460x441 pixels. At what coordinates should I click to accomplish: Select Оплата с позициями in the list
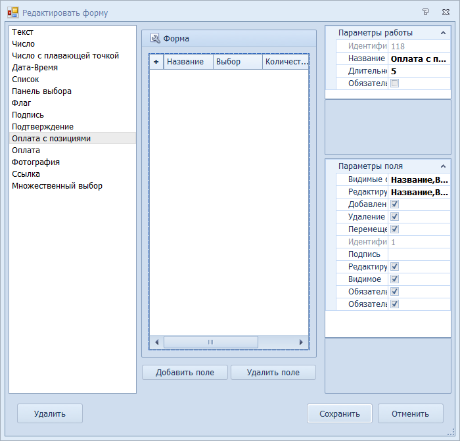[72, 139]
